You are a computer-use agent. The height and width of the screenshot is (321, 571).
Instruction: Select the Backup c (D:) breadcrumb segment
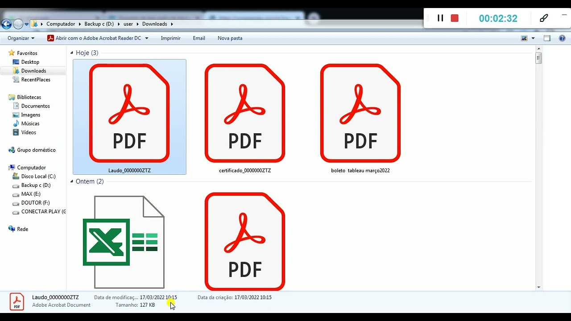[x=99, y=24]
